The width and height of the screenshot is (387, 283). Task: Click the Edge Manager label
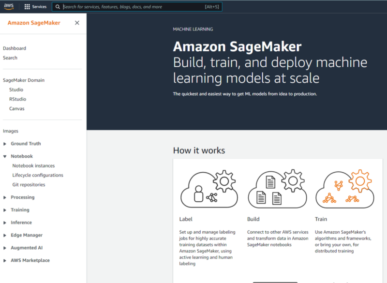(27, 235)
